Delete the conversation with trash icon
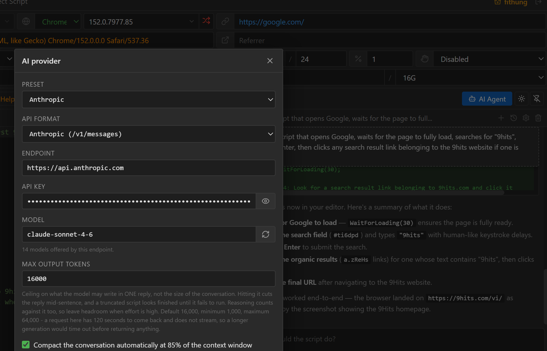Image resolution: width=547 pixels, height=351 pixels. [538, 118]
